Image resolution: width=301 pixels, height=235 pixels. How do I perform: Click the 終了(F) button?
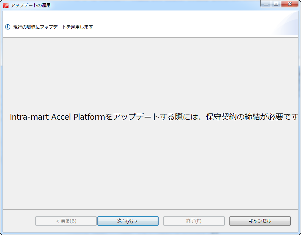[x=194, y=221]
